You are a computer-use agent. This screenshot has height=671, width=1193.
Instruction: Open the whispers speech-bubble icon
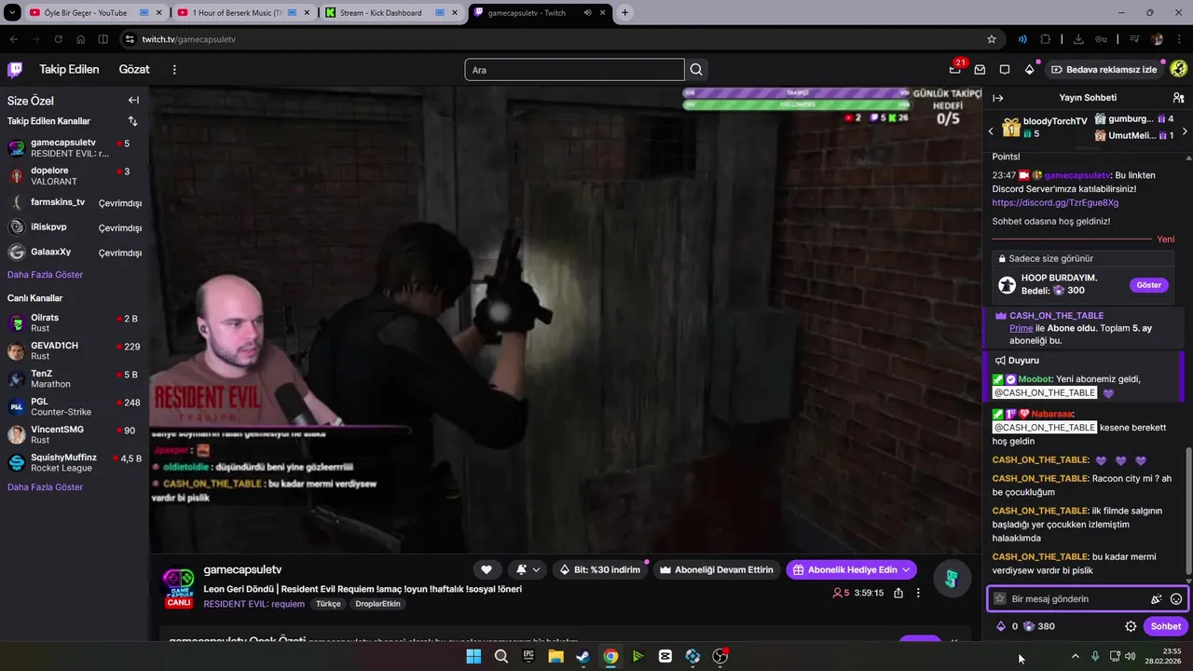[1005, 69]
